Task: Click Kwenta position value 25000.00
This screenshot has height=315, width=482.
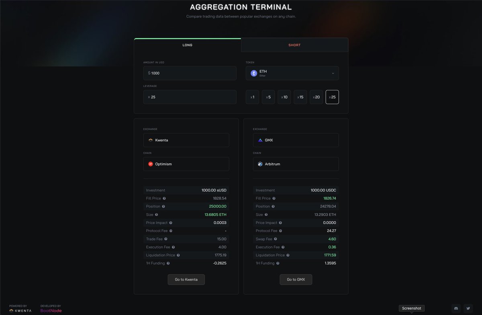Action: pyautogui.click(x=218, y=207)
